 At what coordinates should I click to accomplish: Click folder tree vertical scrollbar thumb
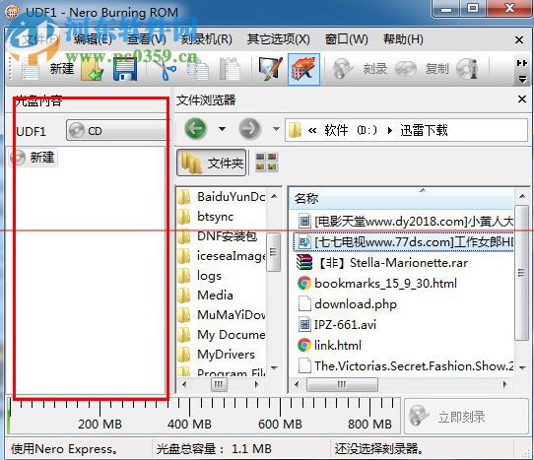click(x=274, y=252)
